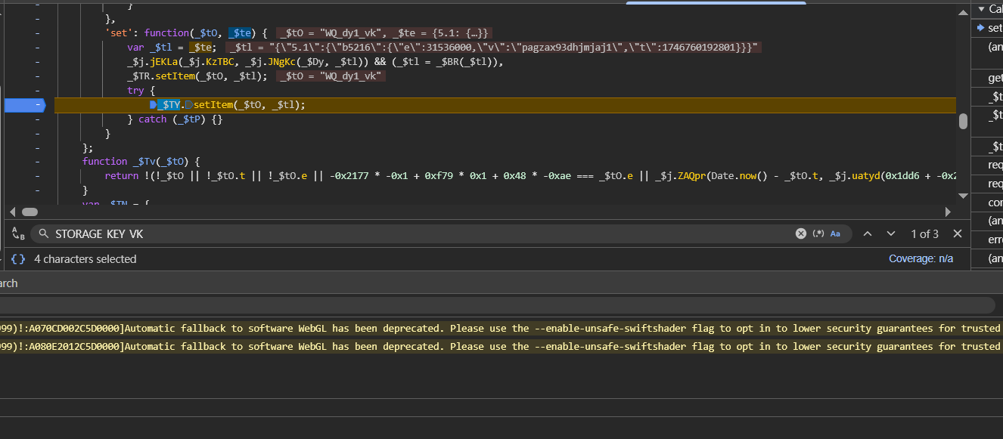Viewport: 1003px width, 439px height.
Task: Close the find bar
Action: click(x=958, y=233)
